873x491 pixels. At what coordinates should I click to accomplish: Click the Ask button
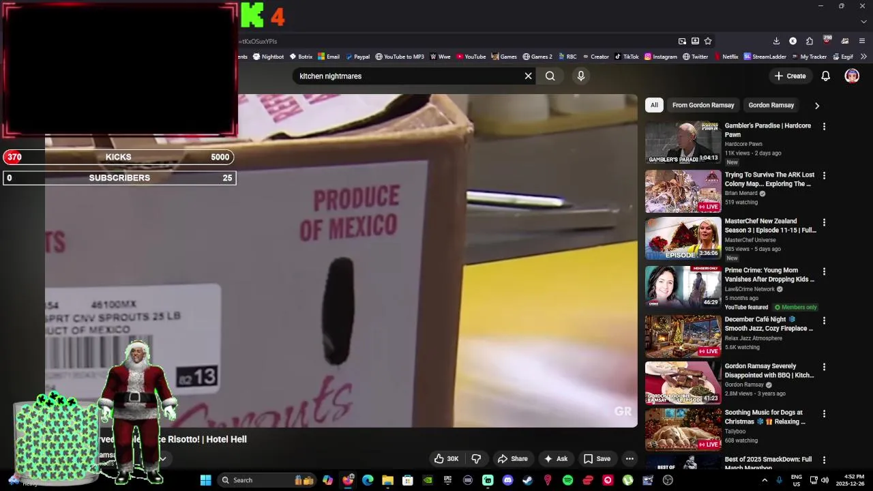pos(556,459)
